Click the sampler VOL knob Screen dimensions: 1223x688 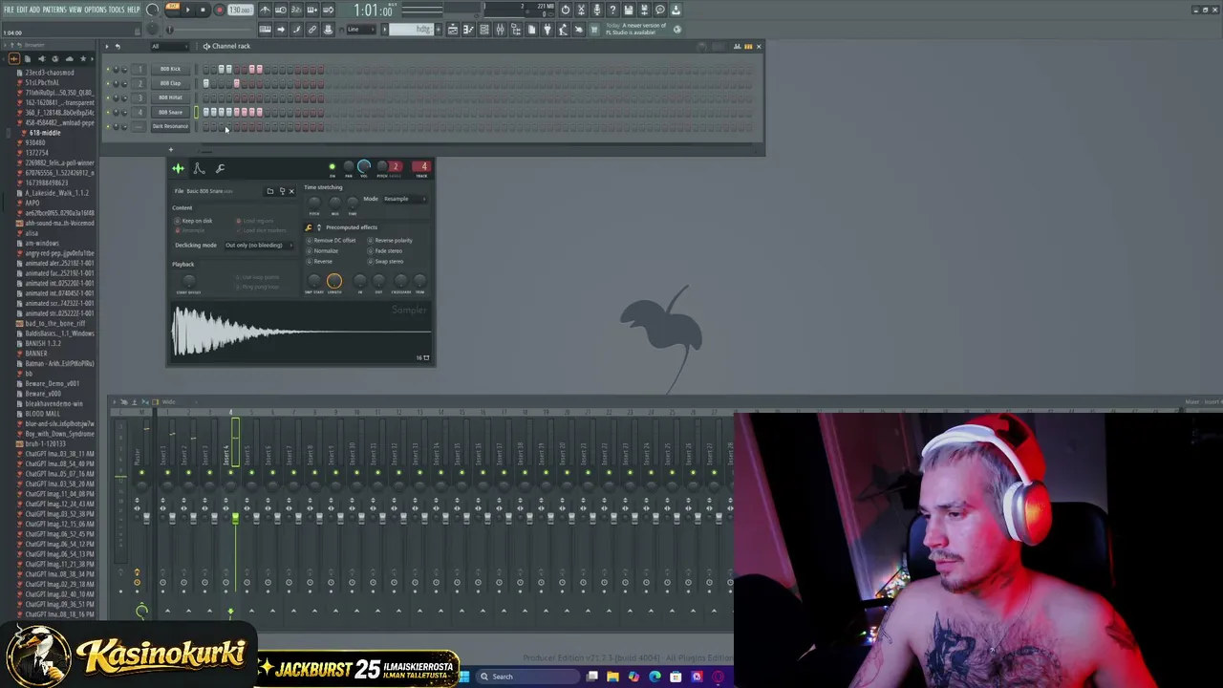[364, 166]
